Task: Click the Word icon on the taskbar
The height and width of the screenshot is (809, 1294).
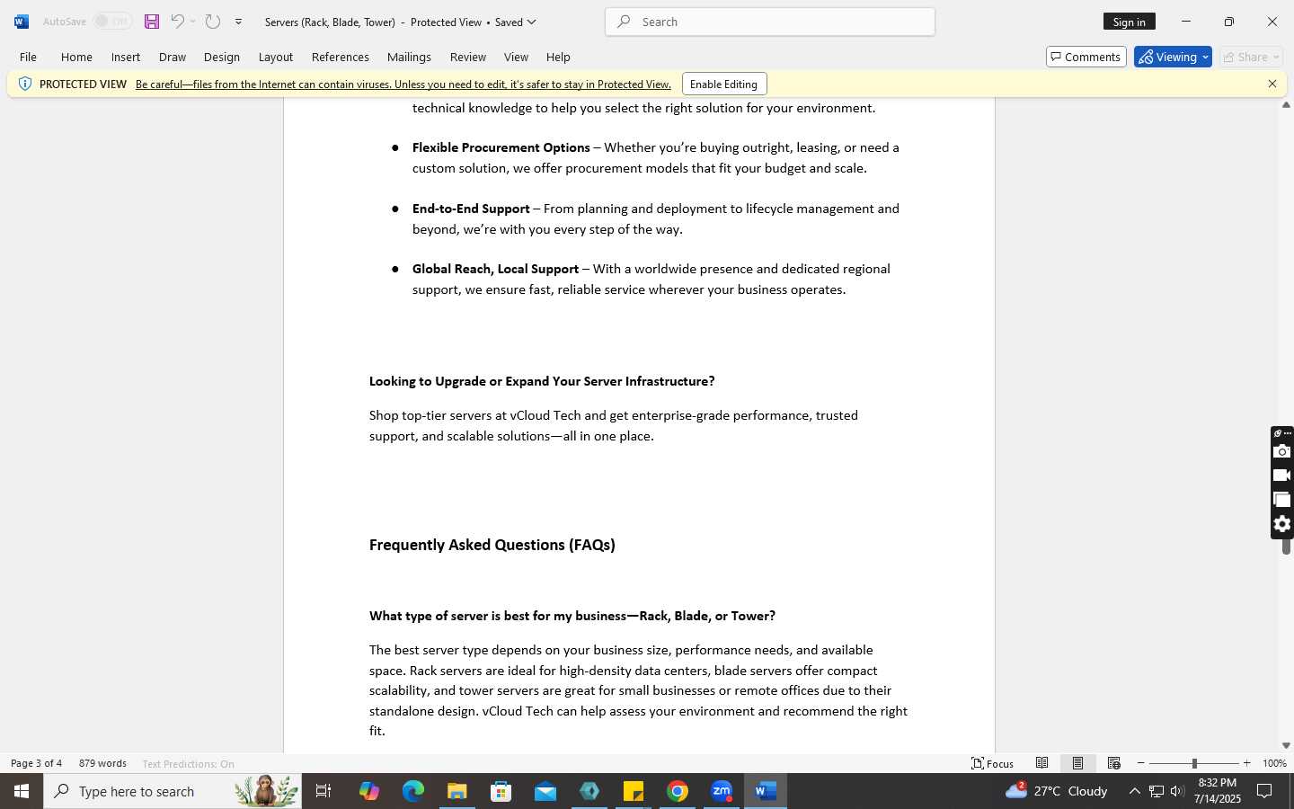Action: pos(766,791)
